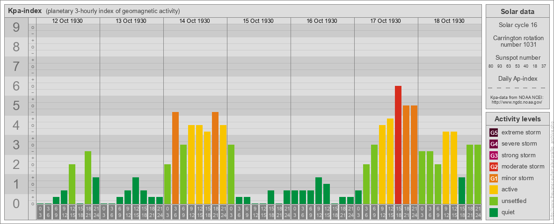Click the G1 minor storm orange swatch
Screen dimensions: 554x224
coord(494,178)
